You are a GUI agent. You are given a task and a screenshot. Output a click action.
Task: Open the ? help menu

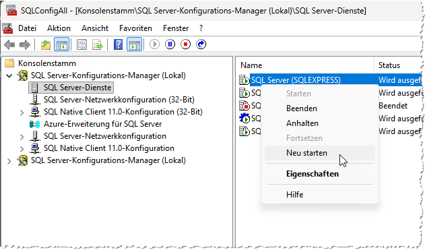click(201, 28)
